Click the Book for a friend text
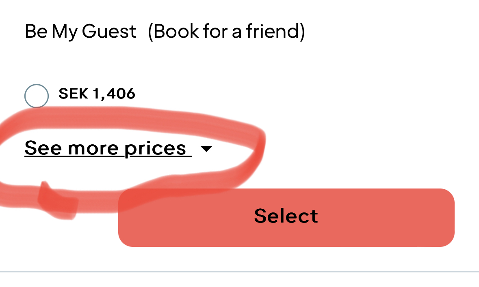Image resolution: width=479 pixels, height=287 pixels. click(x=226, y=32)
